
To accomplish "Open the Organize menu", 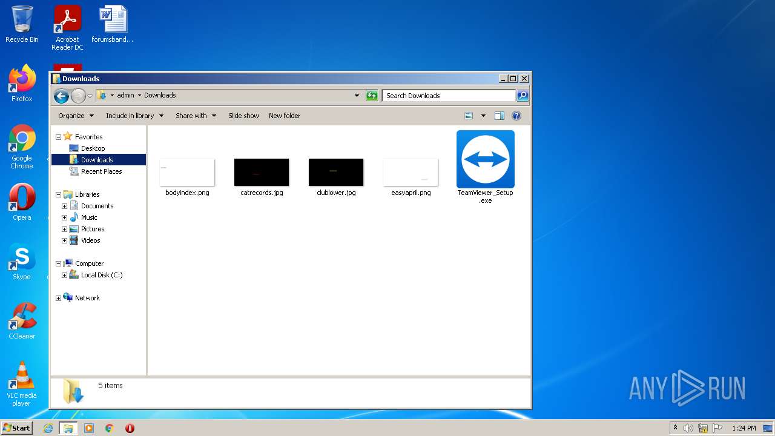I will click(76, 116).
